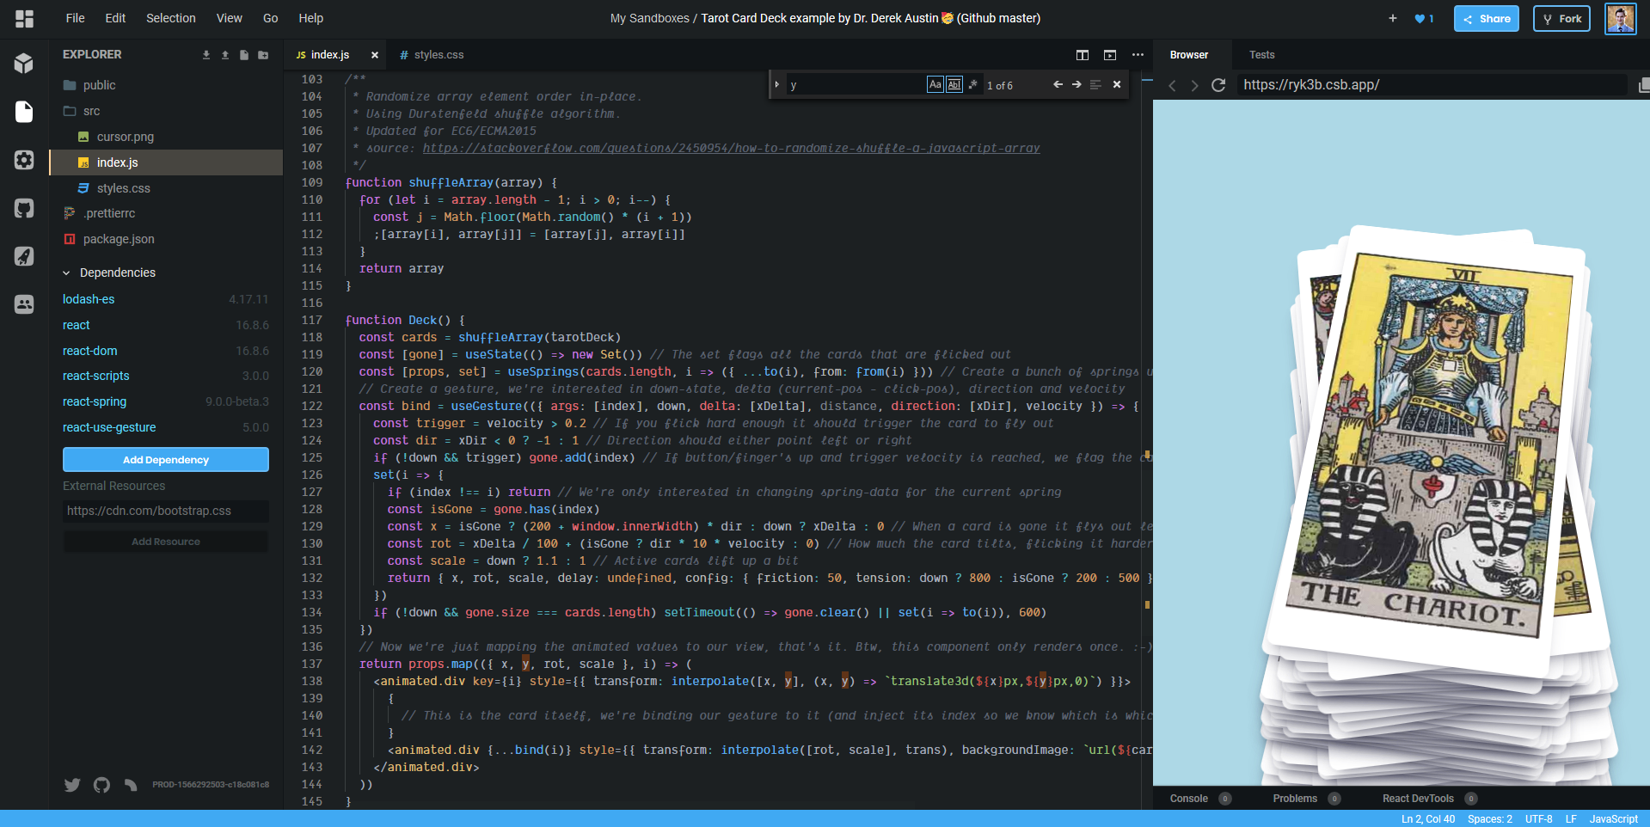The height and width of the screenshot is (827, 1650).
Task: Select the Browser preview tab
Action: point(1189,55)
